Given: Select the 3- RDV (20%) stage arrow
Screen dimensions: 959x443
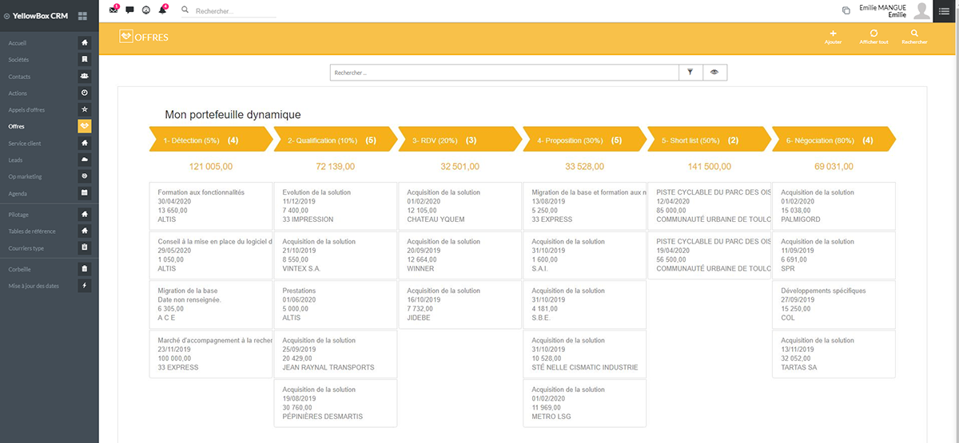Looking at the screenshot, I should (x=460, y=140).
